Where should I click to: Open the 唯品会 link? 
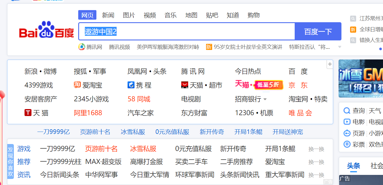pyautogui.click(x=300, y=113)
